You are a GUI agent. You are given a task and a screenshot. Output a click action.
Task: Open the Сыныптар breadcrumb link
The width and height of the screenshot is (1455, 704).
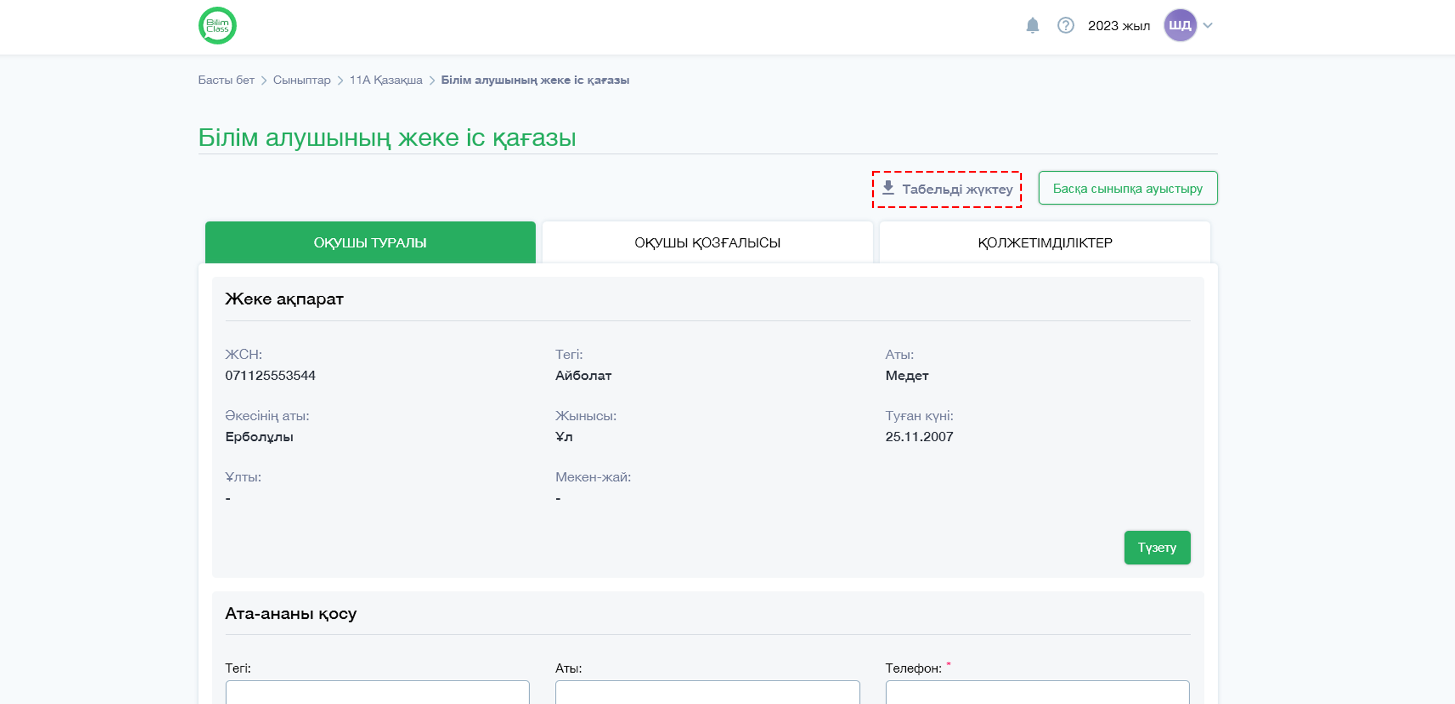pyautogui.click(x=302, y=80)
